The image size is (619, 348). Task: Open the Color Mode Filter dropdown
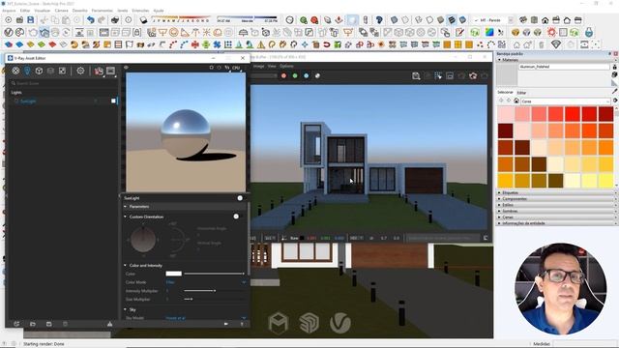point(206,282)
